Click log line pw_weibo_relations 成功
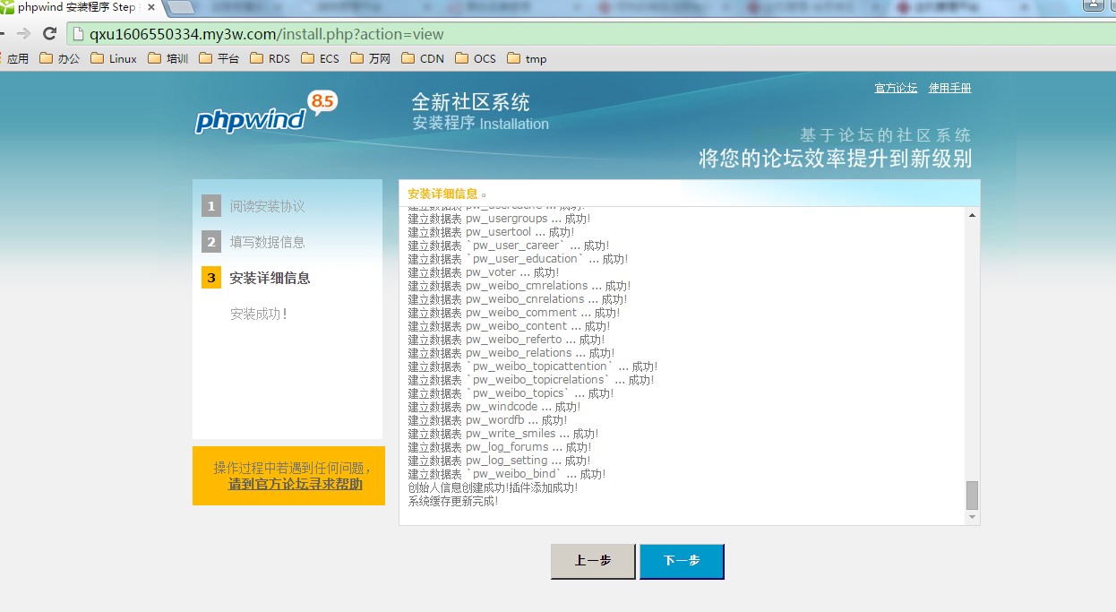This screenshot has width=1116, height=612. point(511,353)
